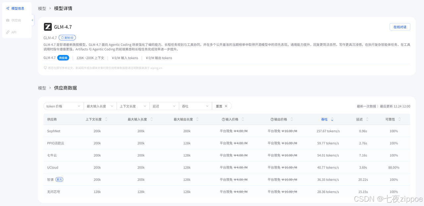Open the 最大输入长度 filter dropdown

pos(100,106)
